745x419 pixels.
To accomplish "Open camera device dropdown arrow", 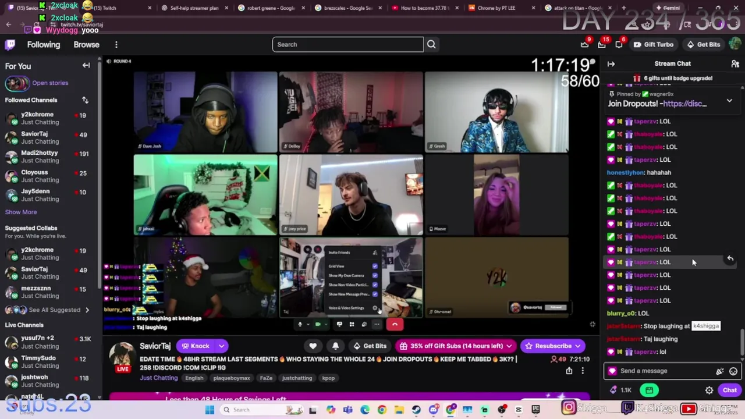I will pos(325,324).
